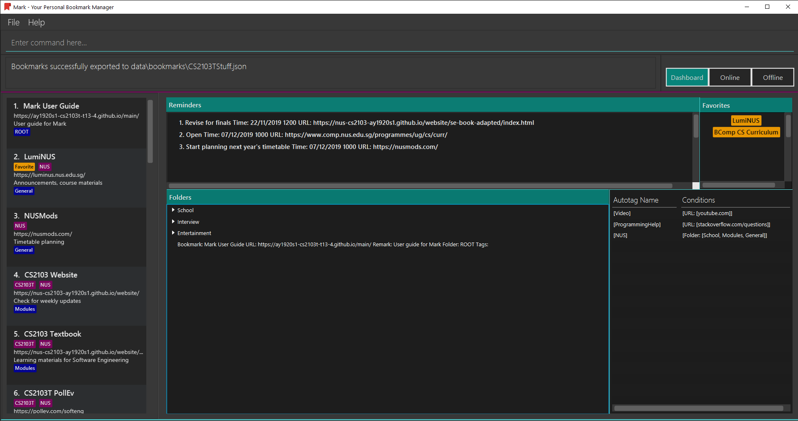Click the nusmods.com URL in bookmark list
798x421 pixels.
pyautogui.click(x=43, y=234)
